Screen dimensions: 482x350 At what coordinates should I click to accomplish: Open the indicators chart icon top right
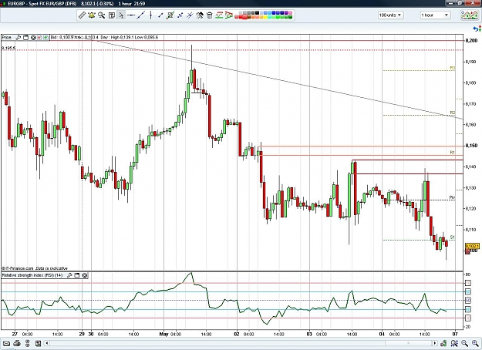tap(470, 15)
